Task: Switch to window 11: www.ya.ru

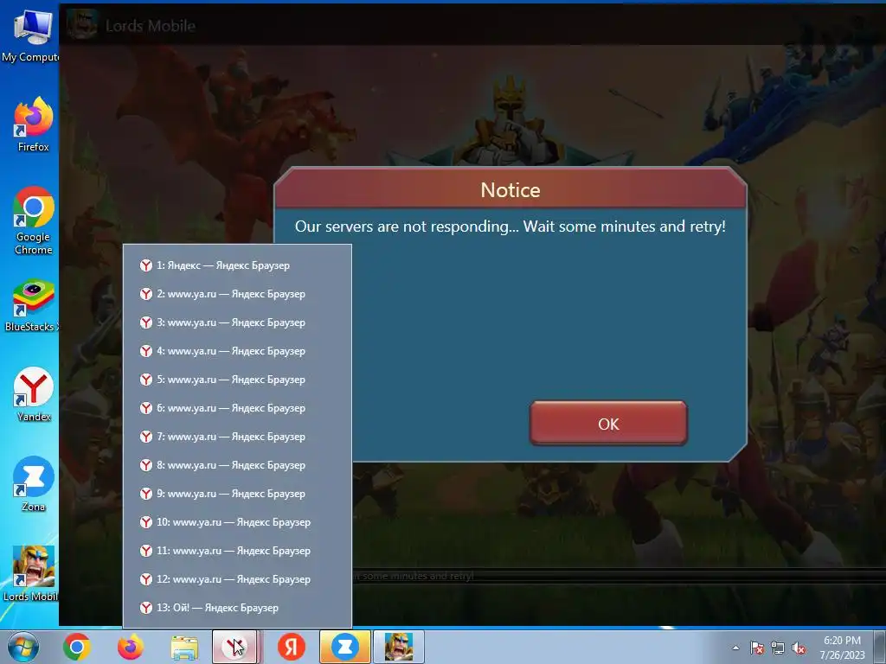Action: pos(237,551)
